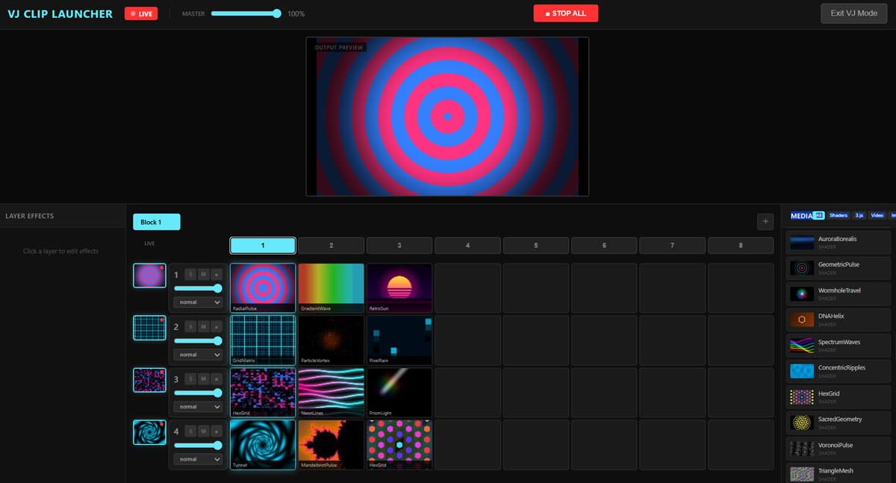Open layer 4 blend mode dropdown
Viewport: 896px width, 483px height.
pyautogui.click(x=197, y=458)
